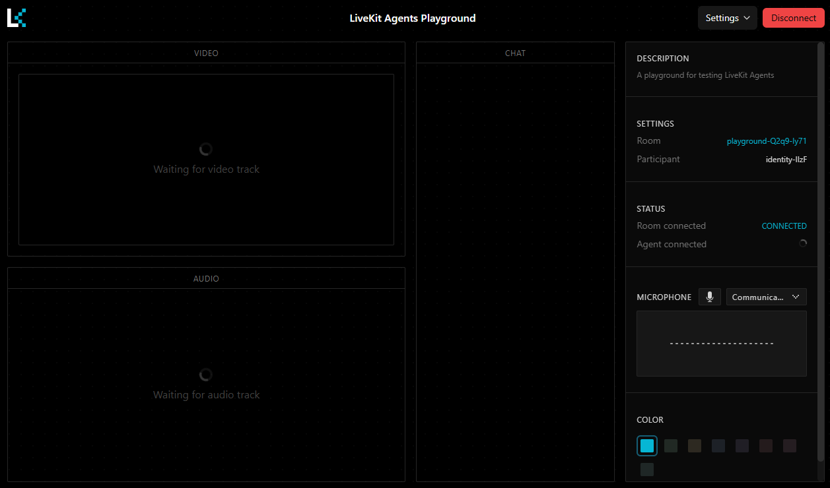Click the 'Room connected' label
The width and height of the screenshot is (830, 488).
[672, 226]
